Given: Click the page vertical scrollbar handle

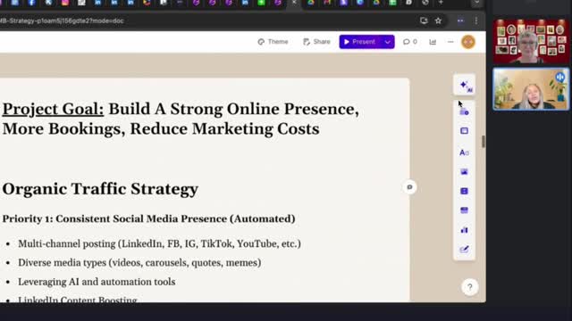Looking at the screenshot, I should (484, 142).
